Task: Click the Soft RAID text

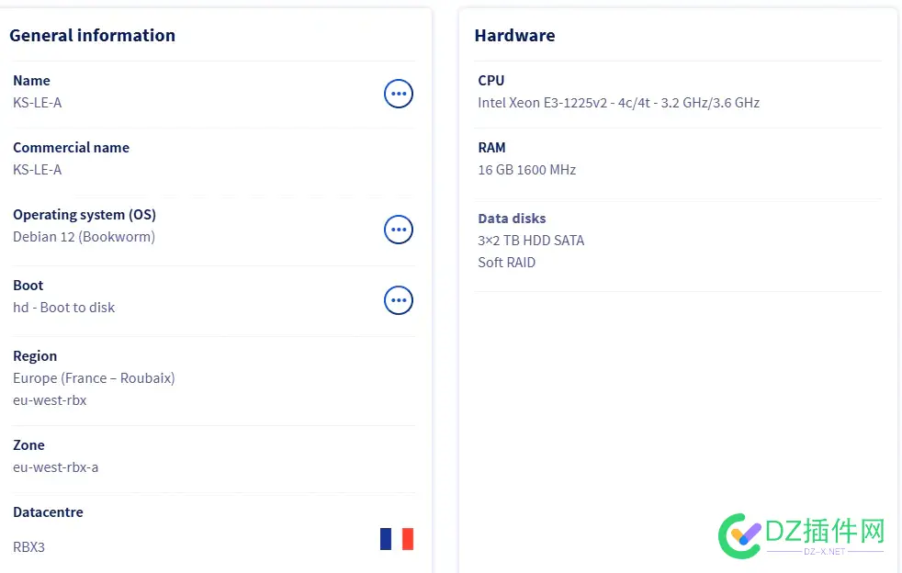Action: [x=506, y=263]
